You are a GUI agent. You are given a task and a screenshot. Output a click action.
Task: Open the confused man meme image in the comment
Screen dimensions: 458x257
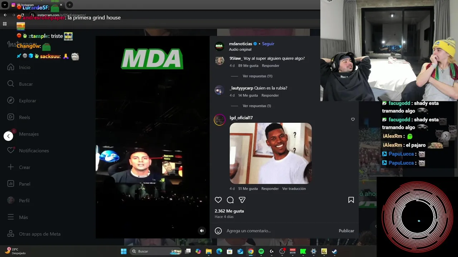click(x=271, y=153)
